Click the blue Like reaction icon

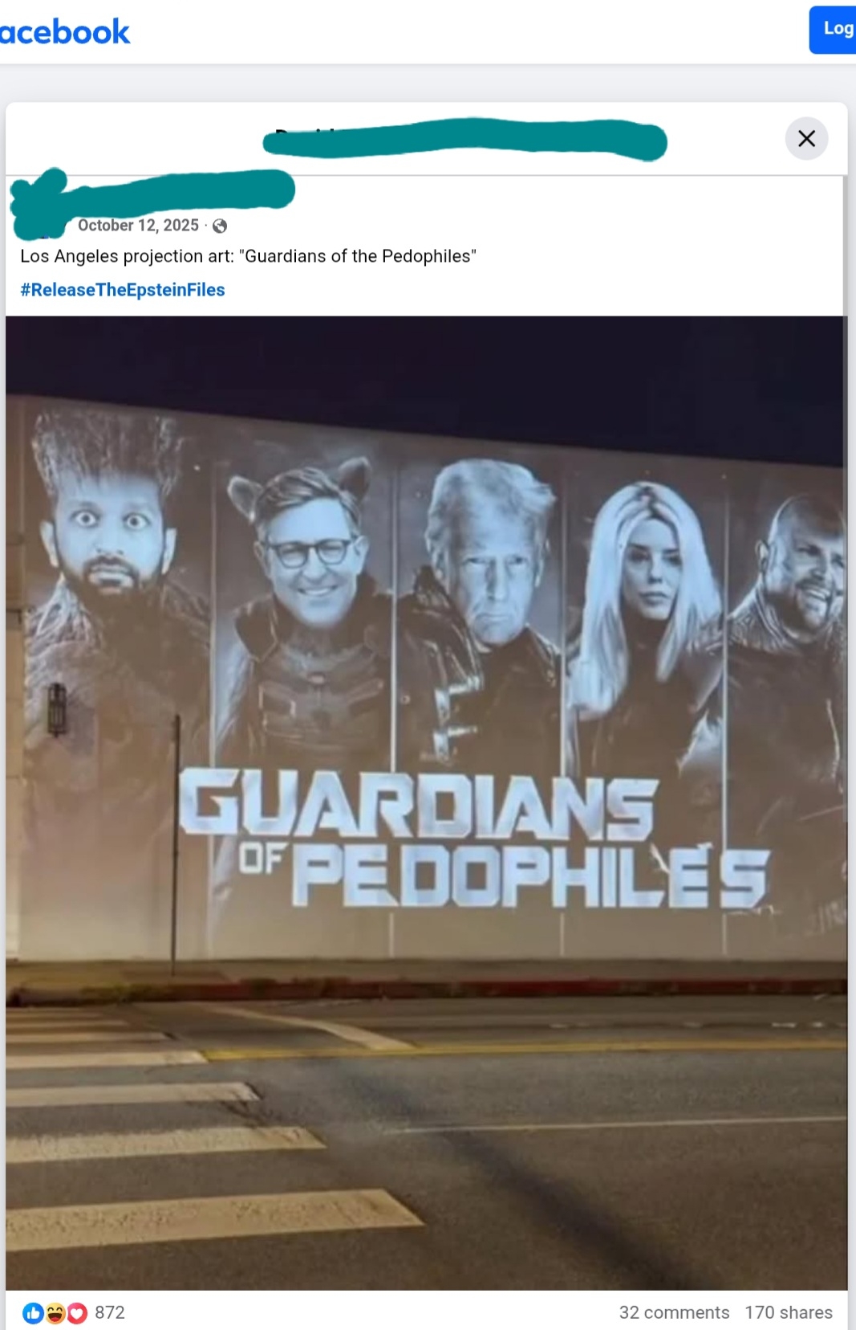(x=33, y=1313)
